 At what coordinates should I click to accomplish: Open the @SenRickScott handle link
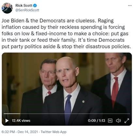tap(27, 10)
